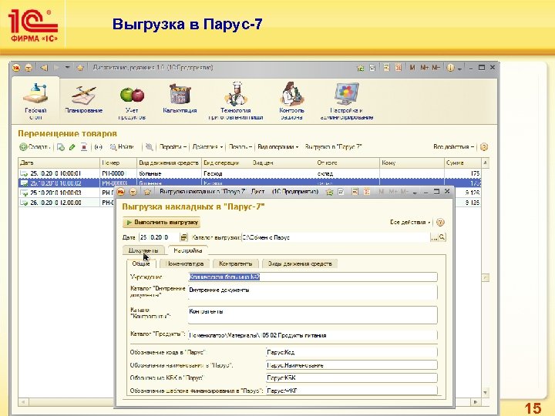Open the Рабочий стол section
This screenshot has height=416, width=555.
35,102
